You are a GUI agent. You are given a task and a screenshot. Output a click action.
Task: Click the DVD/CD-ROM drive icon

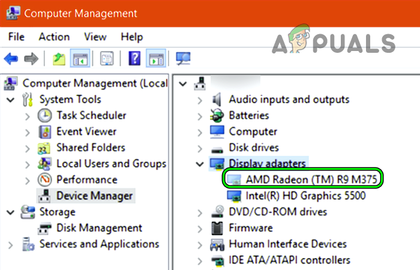click(217, 211)
